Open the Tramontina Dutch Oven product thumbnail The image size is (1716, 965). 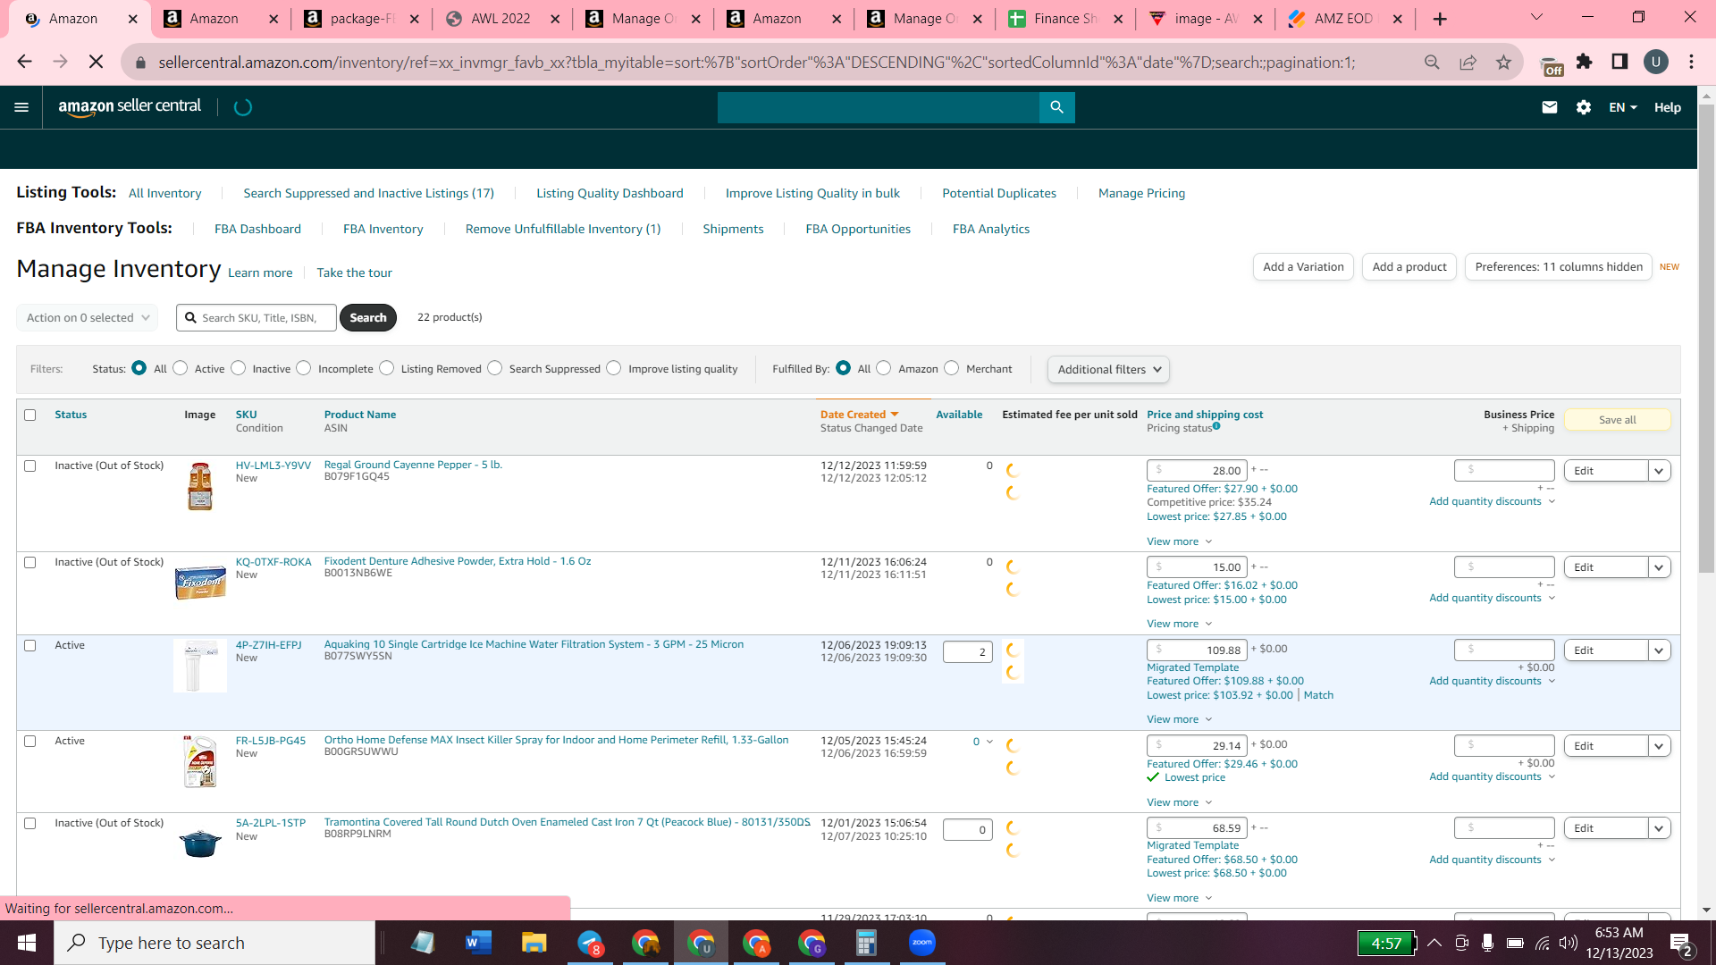coord(200,843)
